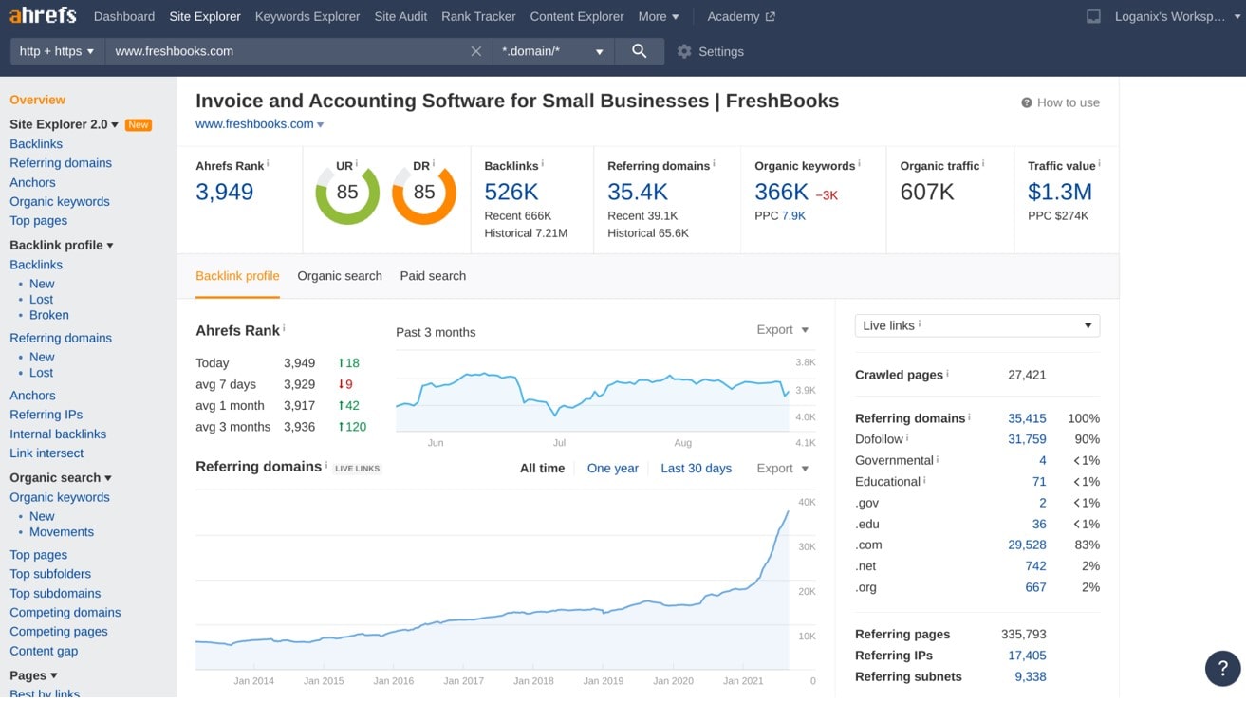
Task: Click info icon next to Backlinks metric
Action: coord(543,163)
